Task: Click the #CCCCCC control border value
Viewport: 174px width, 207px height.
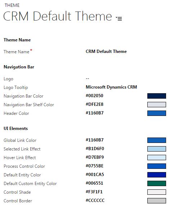Action: pos(95,201)
